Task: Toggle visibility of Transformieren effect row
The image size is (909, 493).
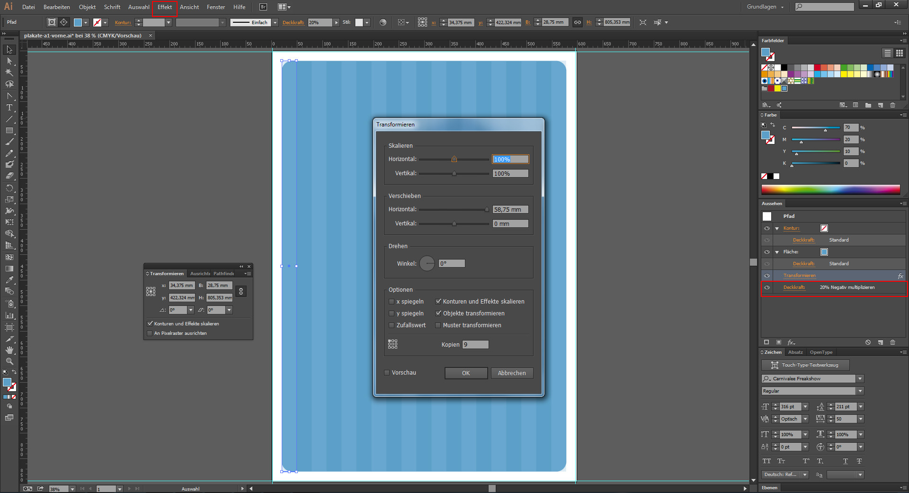Action: (766, 276)
